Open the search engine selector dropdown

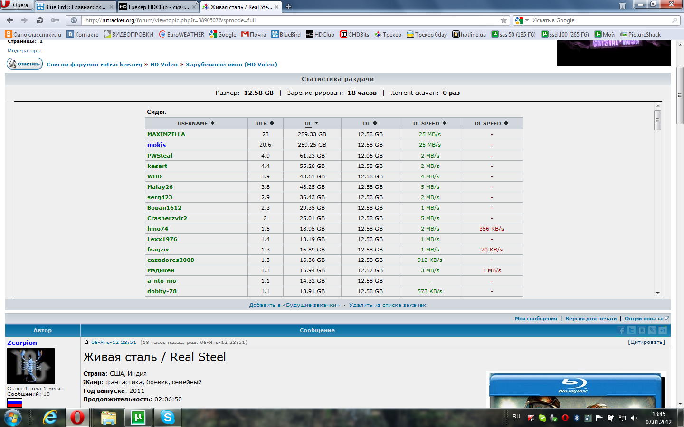click(522, 20)
